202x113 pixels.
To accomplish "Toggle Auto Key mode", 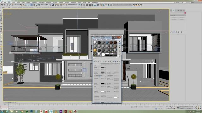I will 182,107.
